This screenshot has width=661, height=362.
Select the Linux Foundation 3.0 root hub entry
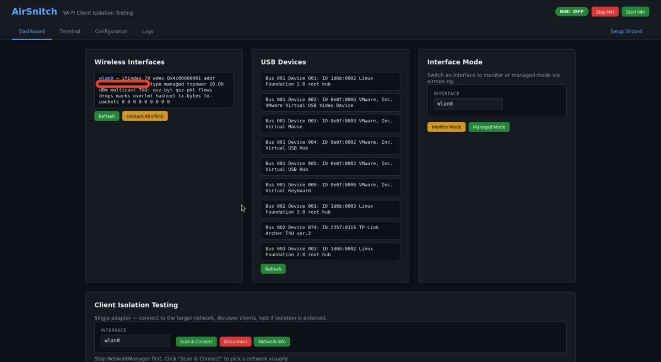click(x=330, y=209)
